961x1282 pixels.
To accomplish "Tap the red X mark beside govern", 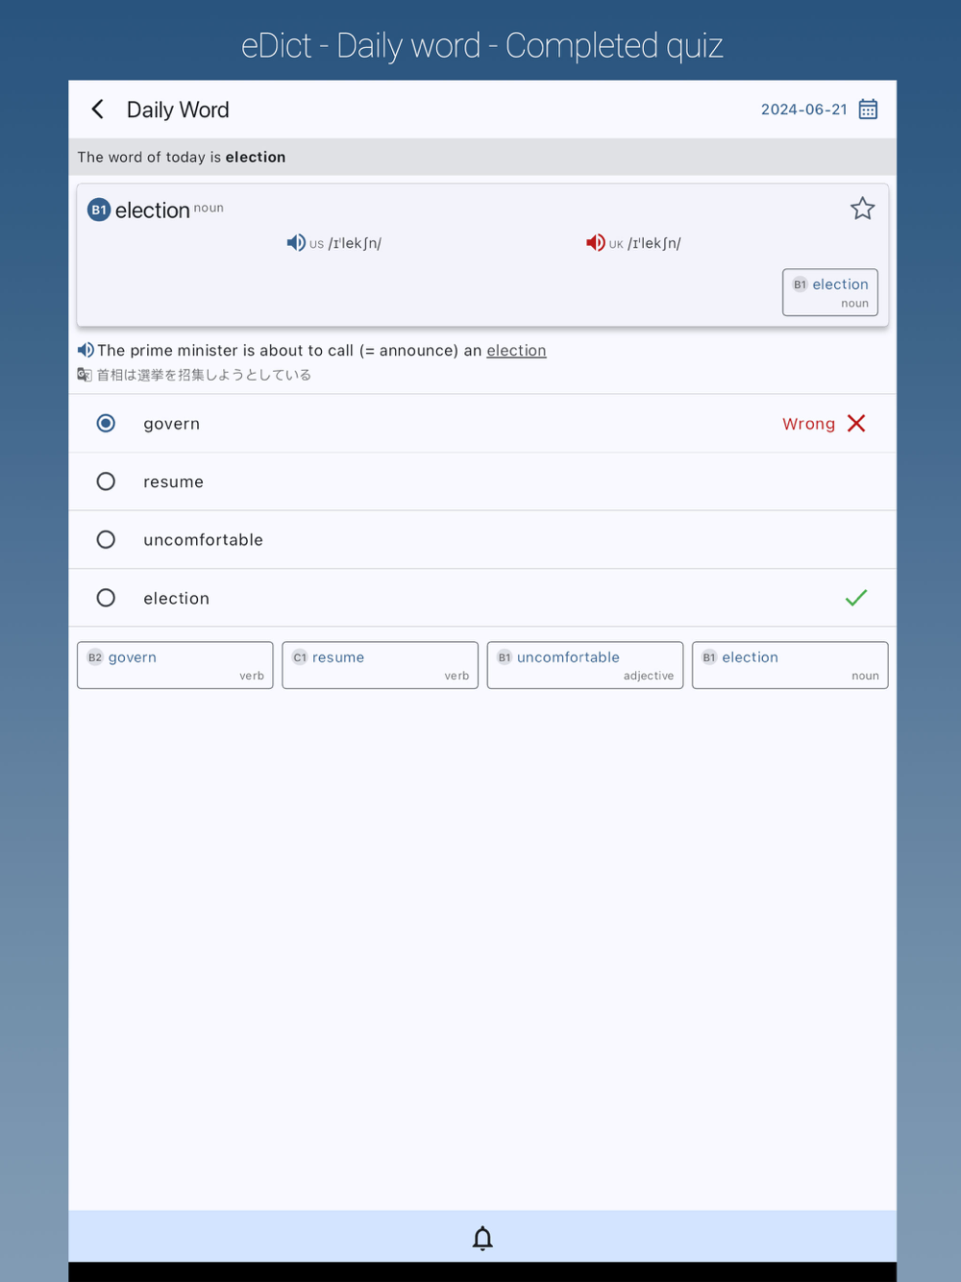I will [x=856, y=423].
